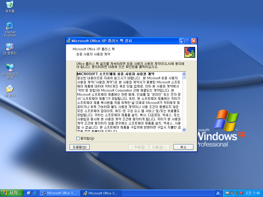263x197 pixels.
Task: Click the safely remove hardware tray icon
Action: 237,193
